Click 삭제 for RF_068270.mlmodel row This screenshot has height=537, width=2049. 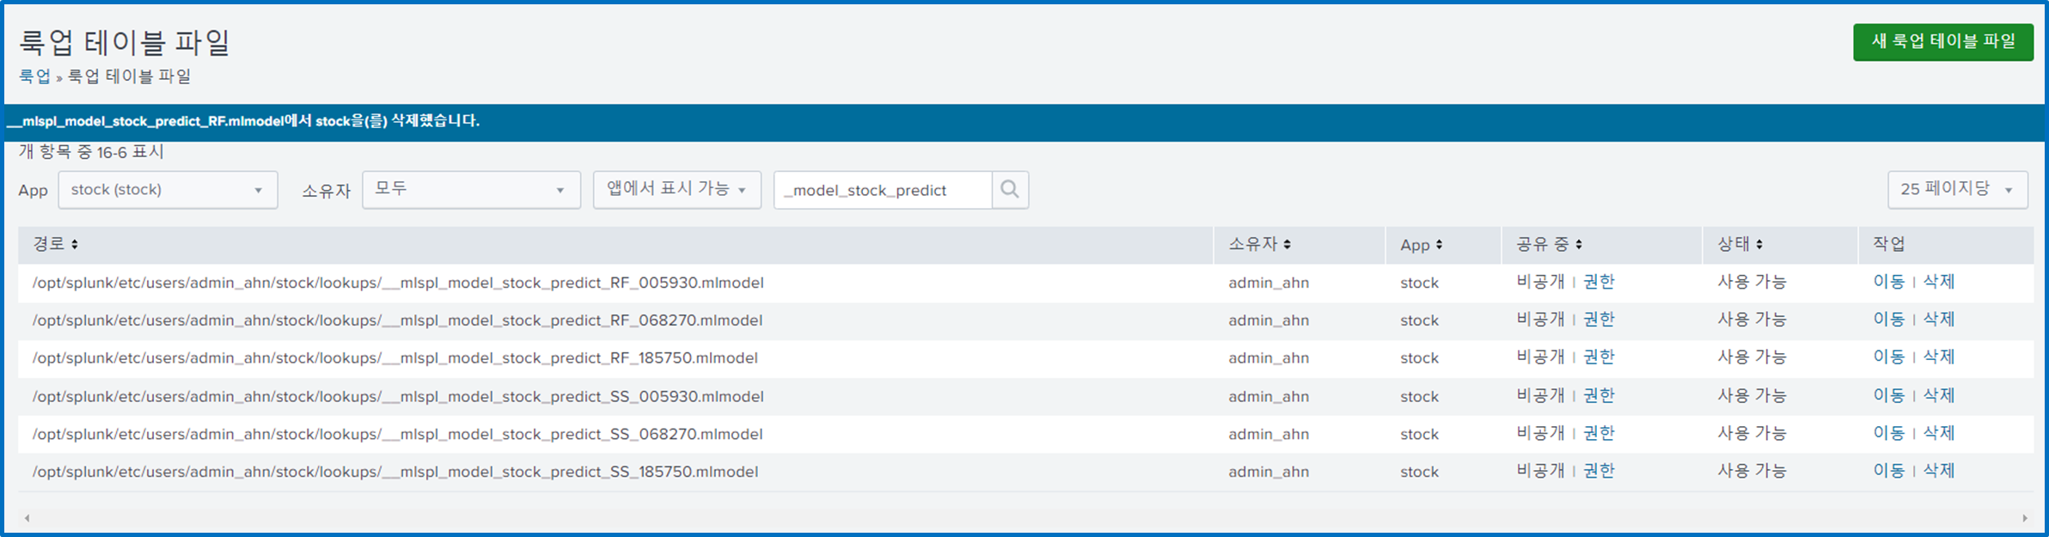coord(1939,320)
